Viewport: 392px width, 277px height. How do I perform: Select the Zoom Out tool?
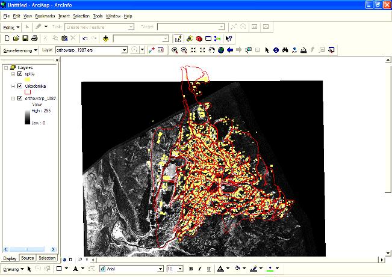pos(184,50)
